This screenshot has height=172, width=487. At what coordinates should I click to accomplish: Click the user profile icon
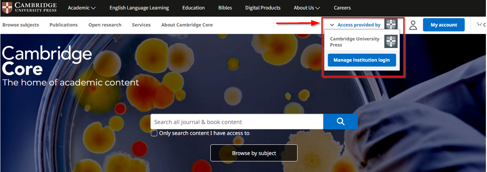pyautogui.click(x=413, y=25)
